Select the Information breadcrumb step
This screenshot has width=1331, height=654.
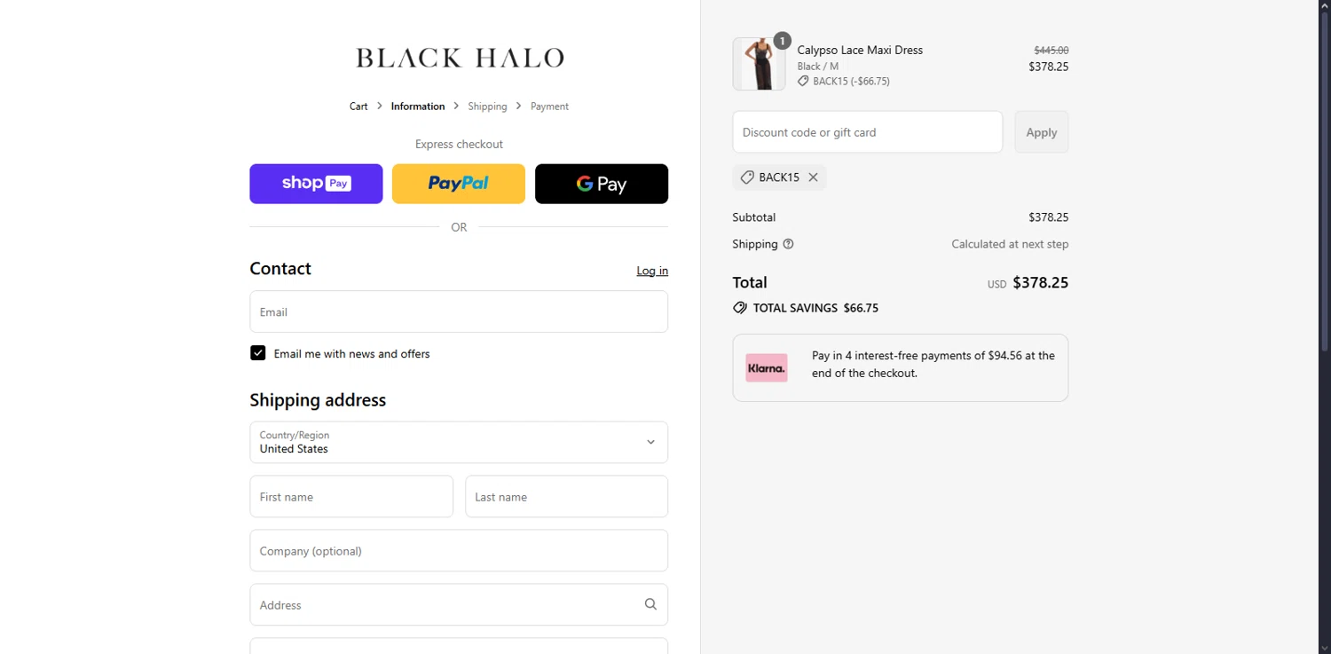pos(418,106)
